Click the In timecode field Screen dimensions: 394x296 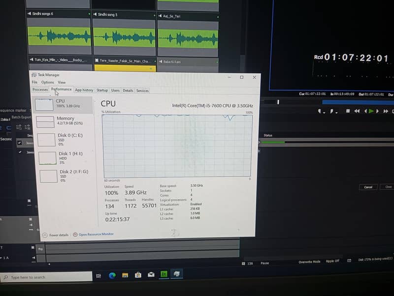(342, 94)
